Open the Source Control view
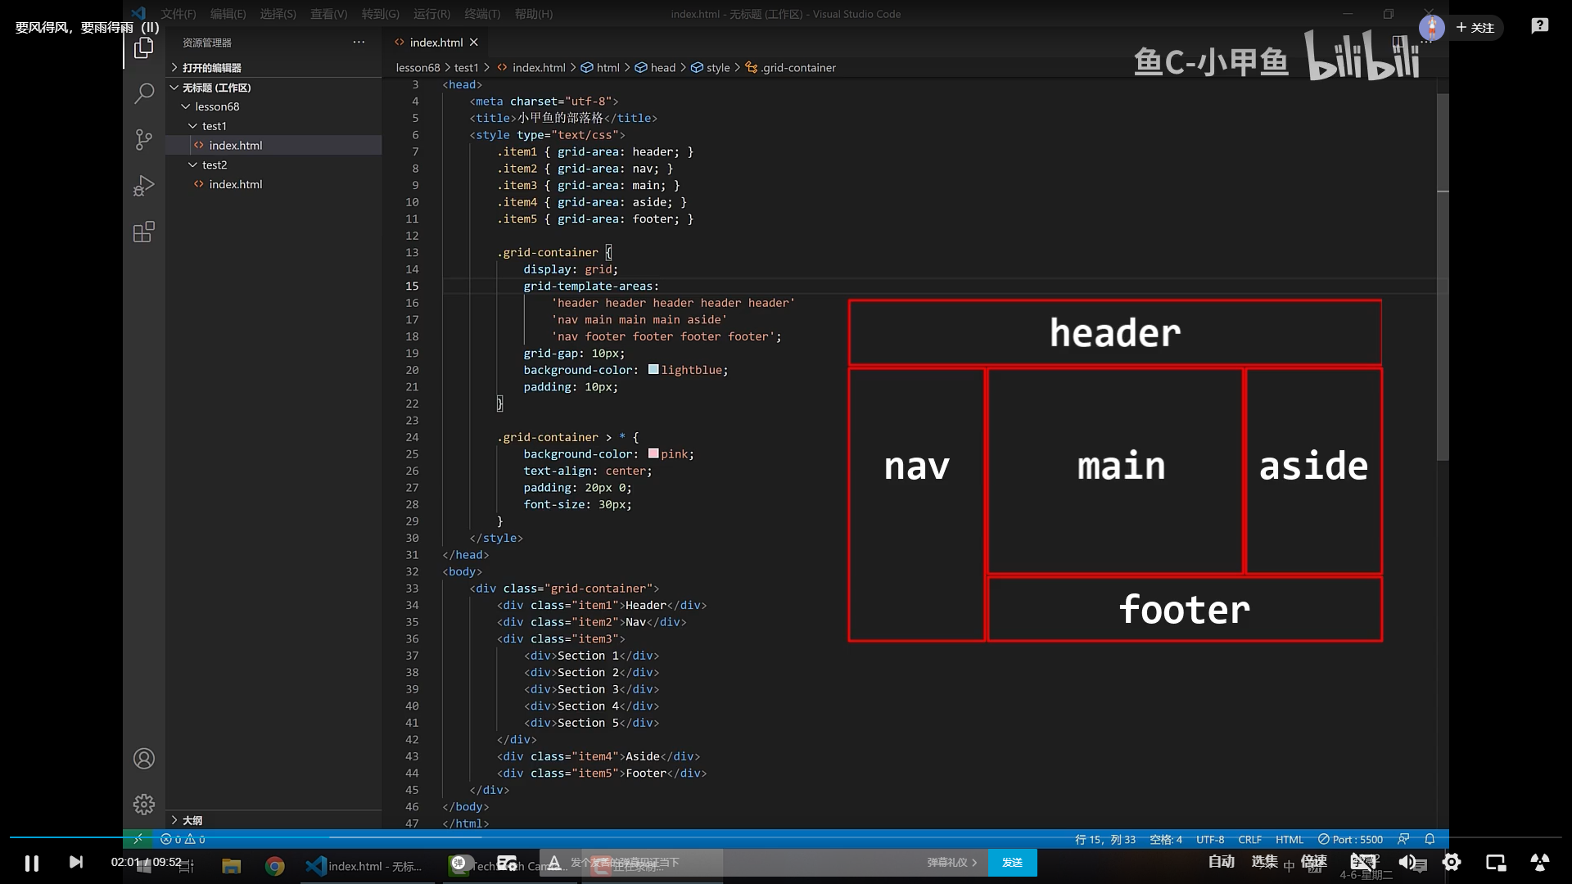 [x=144, y=140]
